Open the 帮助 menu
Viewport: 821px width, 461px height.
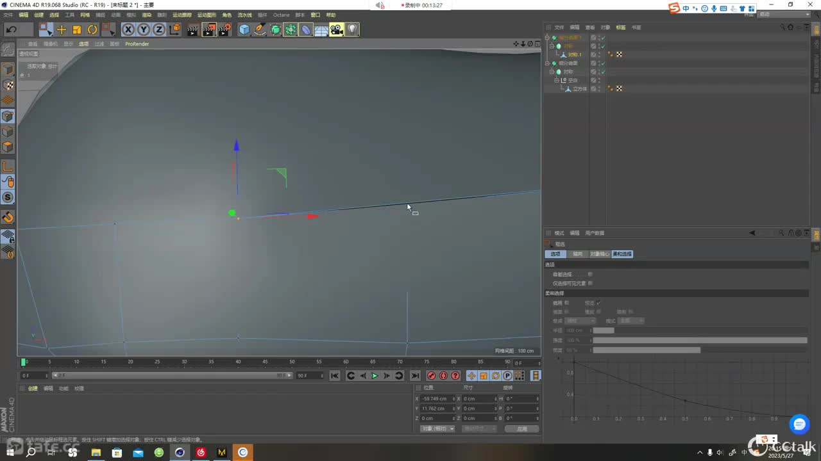click(331, 15)
